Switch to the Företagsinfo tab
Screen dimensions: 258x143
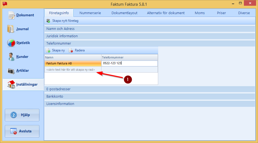tap(59, 13)
